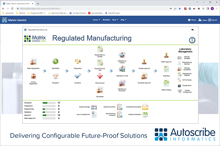Click the back arrow in Regulated Manufacturing panel
The image size is (220, 146).
pos(193,30)
